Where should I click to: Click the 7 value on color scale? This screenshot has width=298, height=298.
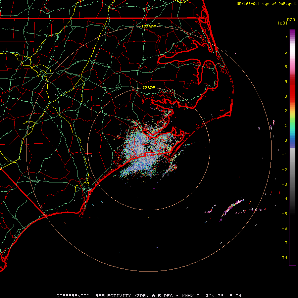pos(286,37)
